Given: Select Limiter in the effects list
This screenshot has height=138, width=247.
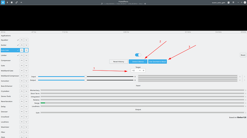Looking at the screenshot, I should tap(4, 55).
